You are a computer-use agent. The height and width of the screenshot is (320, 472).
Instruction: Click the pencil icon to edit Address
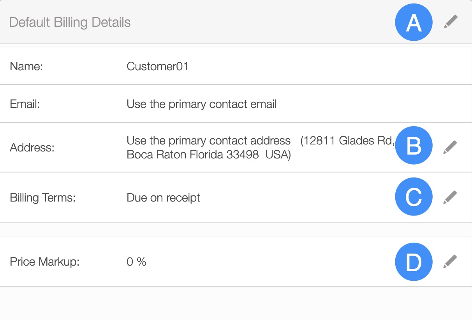click(450, 147)
